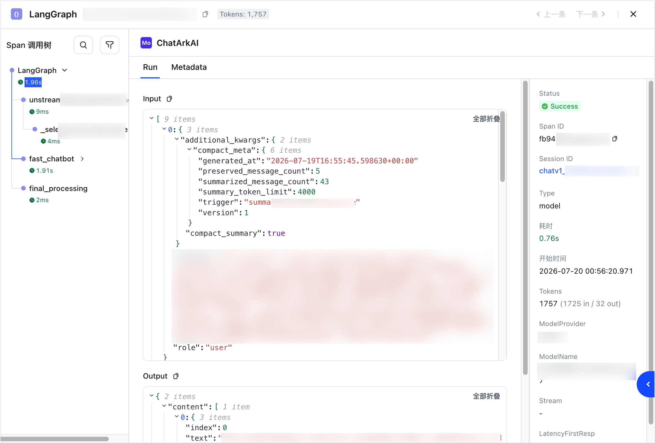This screenshot has height=443, width=655.
Task: Close the trace detail panel
Action: click(633, 14)
